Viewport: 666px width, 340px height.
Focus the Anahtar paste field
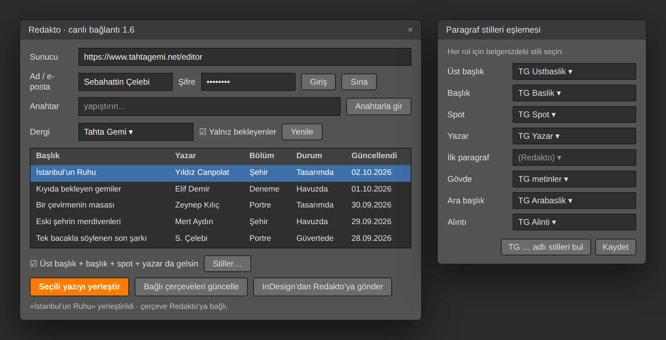pyautogui.click(x=210, y=106)
